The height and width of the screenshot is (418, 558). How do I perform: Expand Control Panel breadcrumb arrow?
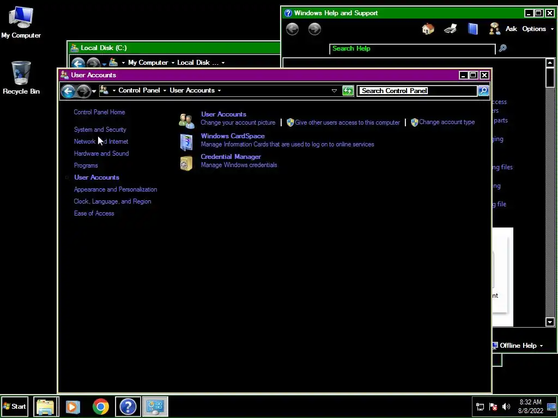(x=165, y=91)
